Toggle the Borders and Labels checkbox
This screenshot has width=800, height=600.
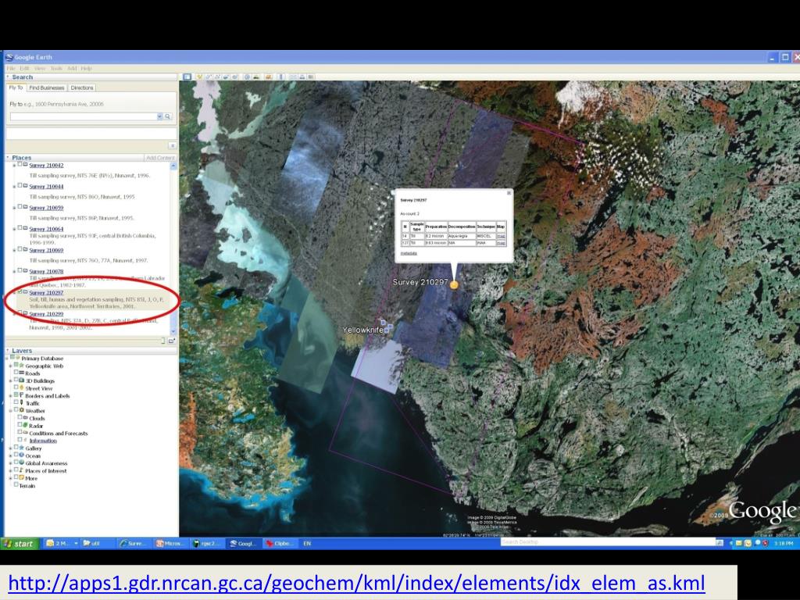pyautogui.click(x=16, y=395)
